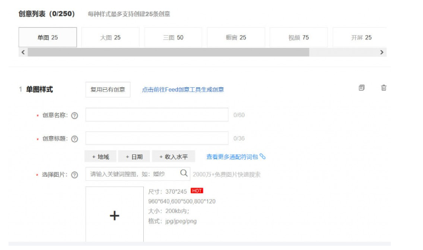Image resolution: width=423 pixels, height=250 pixels.
Task: Switch to the 大图 25 tab
Action: [x=110, y=38]
